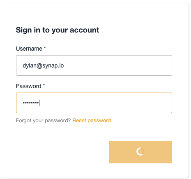Click the asterisk beside Username label
This screenshot has width=191, height=179.
pos(45,48)
